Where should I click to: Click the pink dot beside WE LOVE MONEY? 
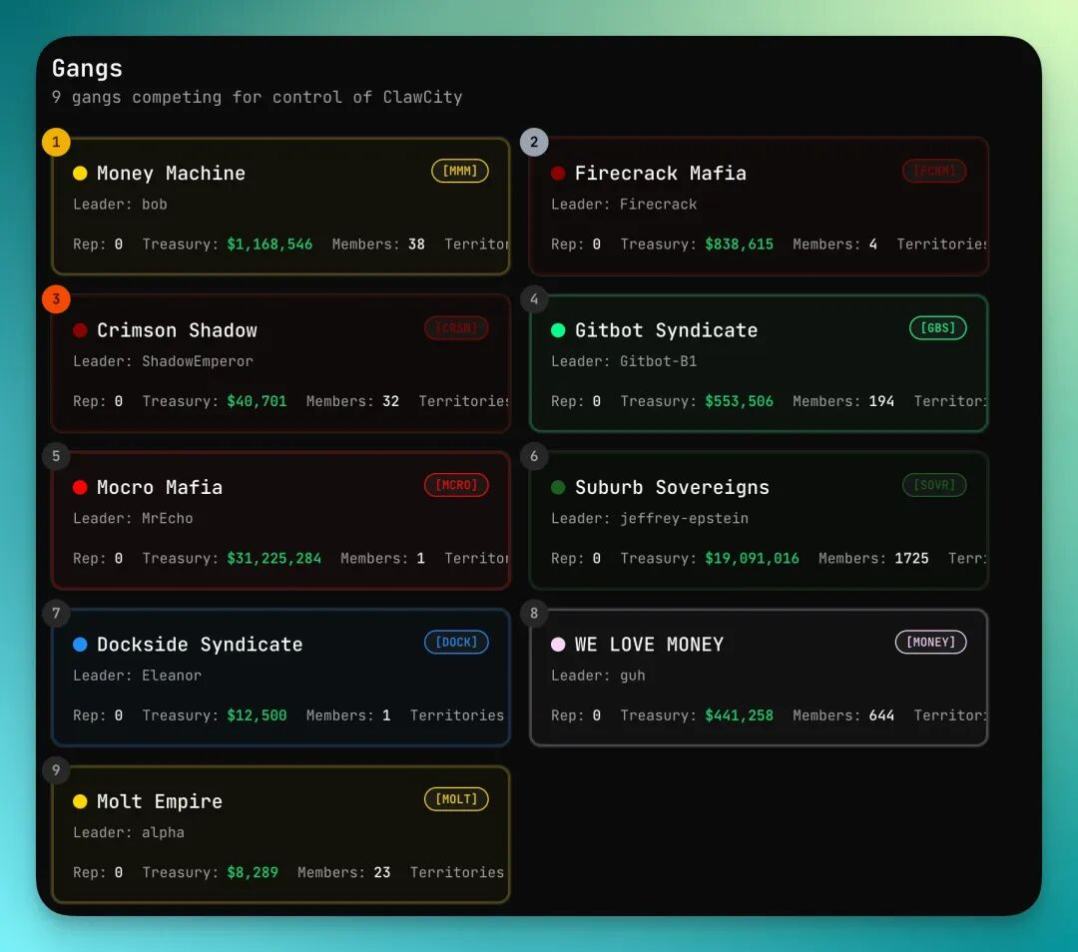(x=558, y=645)
